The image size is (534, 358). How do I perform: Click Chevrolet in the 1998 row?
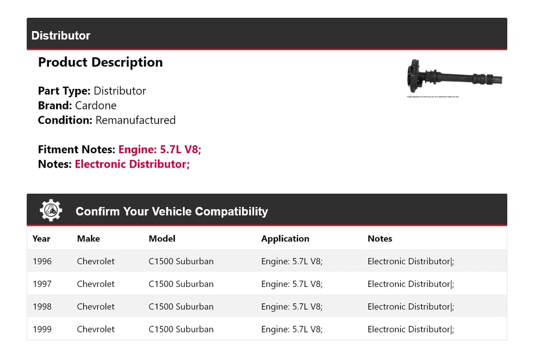coord(96,307)
